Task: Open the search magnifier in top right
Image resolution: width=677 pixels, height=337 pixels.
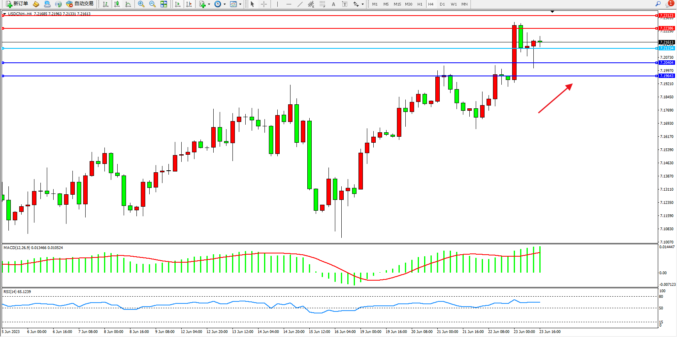Action: click(x=658, y=4)
